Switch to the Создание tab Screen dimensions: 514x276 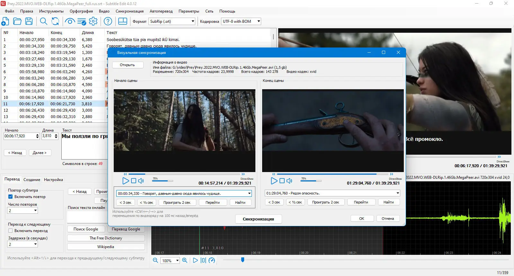click(32, 180)
